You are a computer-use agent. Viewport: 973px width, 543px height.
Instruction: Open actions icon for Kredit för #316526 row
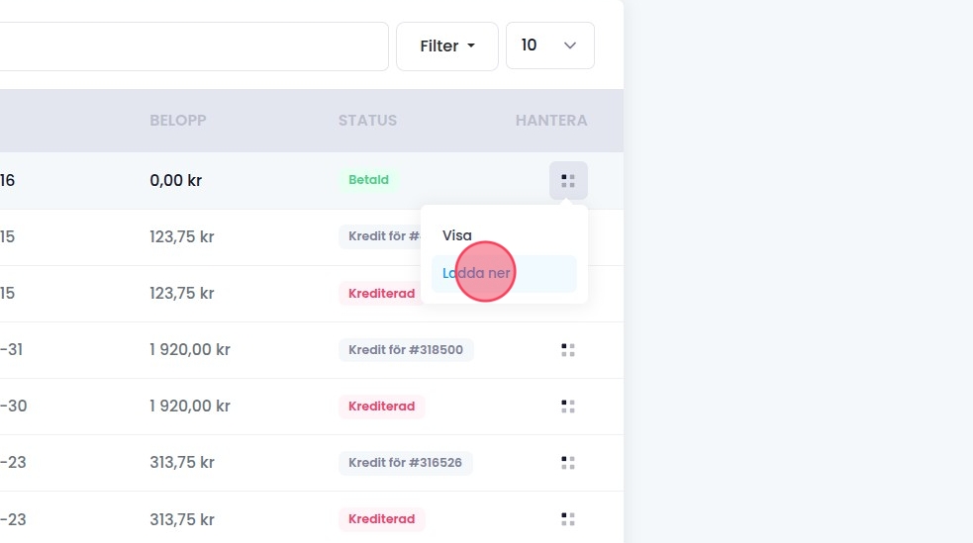click(x=568, y=462)
